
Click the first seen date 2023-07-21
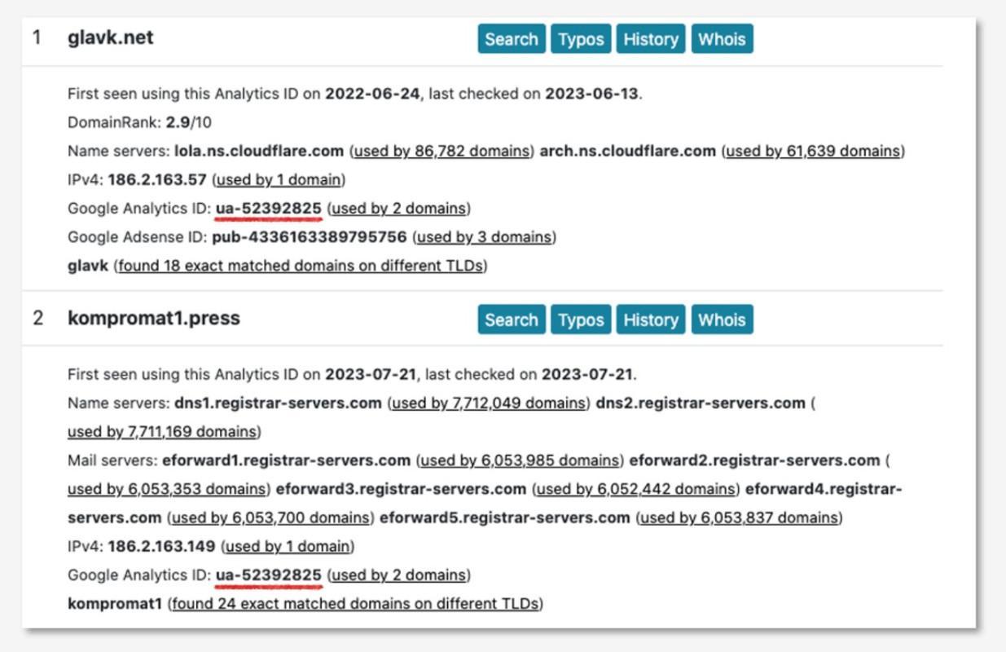(x=371, y=375)
